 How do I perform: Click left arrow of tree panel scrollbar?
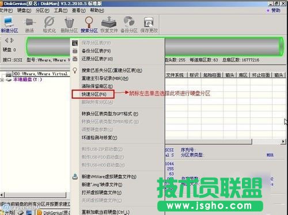tap(2, 195)
